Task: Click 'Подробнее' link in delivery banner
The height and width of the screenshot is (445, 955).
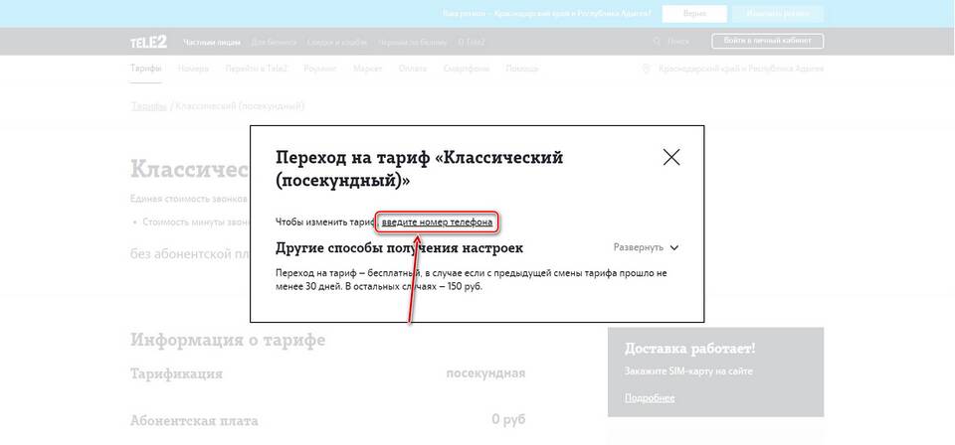Action: [x=649, y=397]
